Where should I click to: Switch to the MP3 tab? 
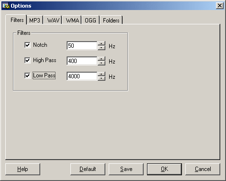point(34,20)
